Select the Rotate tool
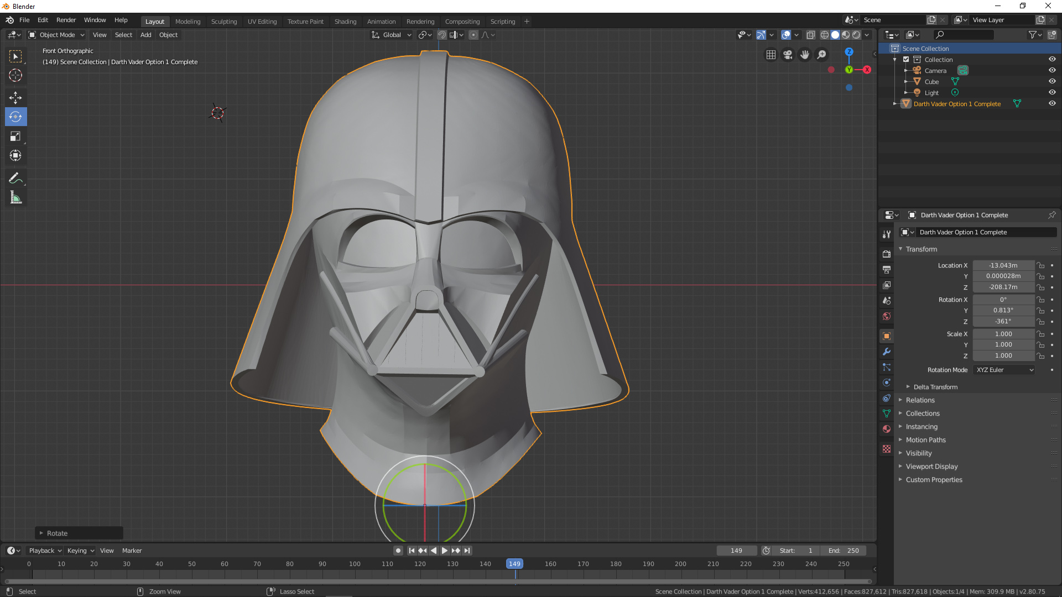Image resolution: width=1062 pixels, height=597 pixels. point(15,117)
